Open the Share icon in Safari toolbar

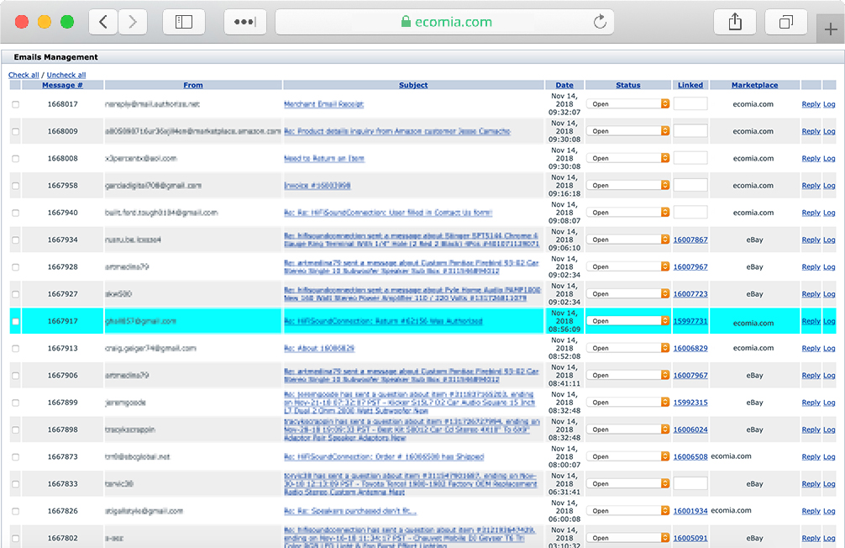click(735, 23)
